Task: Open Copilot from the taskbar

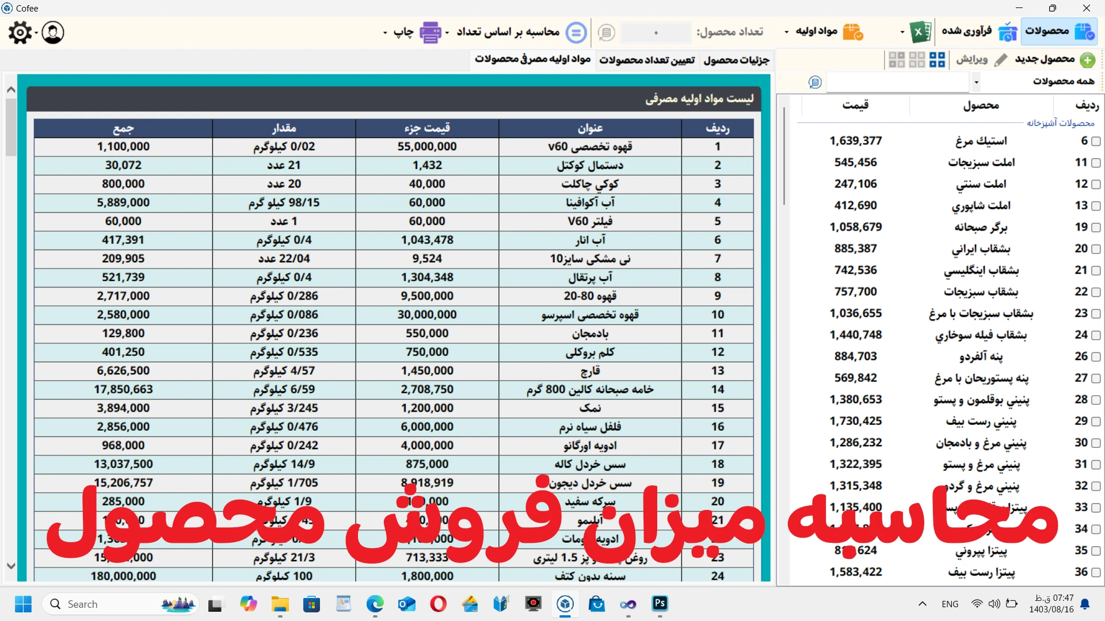Action: pyautogui.click(x=249, y=604)
